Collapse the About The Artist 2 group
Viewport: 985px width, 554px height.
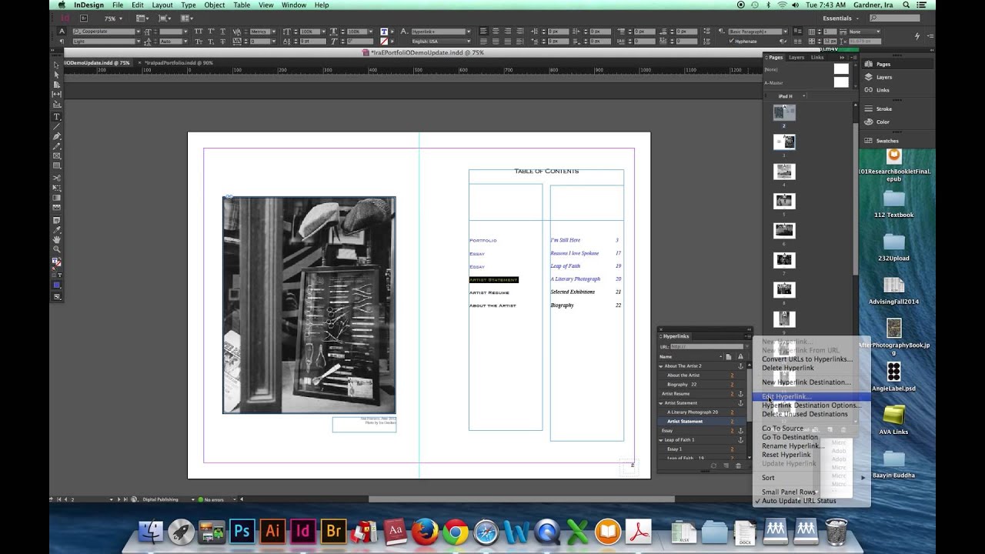(x=660, y=365)
